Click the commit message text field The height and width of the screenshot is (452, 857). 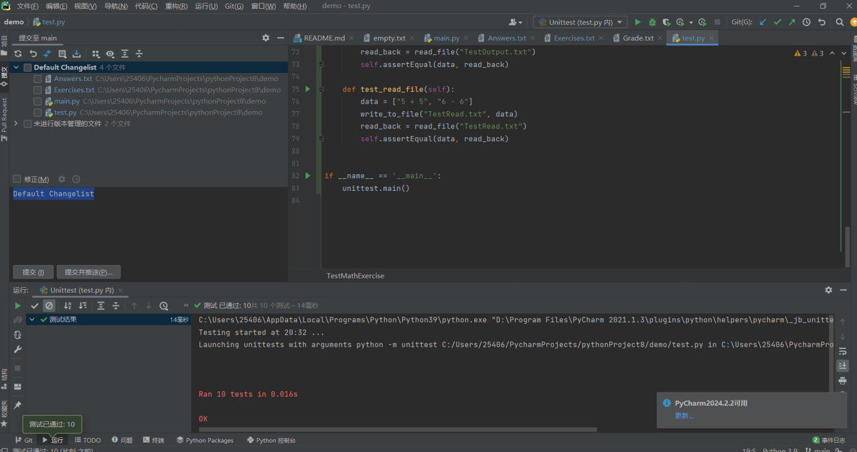click(149, 224)
